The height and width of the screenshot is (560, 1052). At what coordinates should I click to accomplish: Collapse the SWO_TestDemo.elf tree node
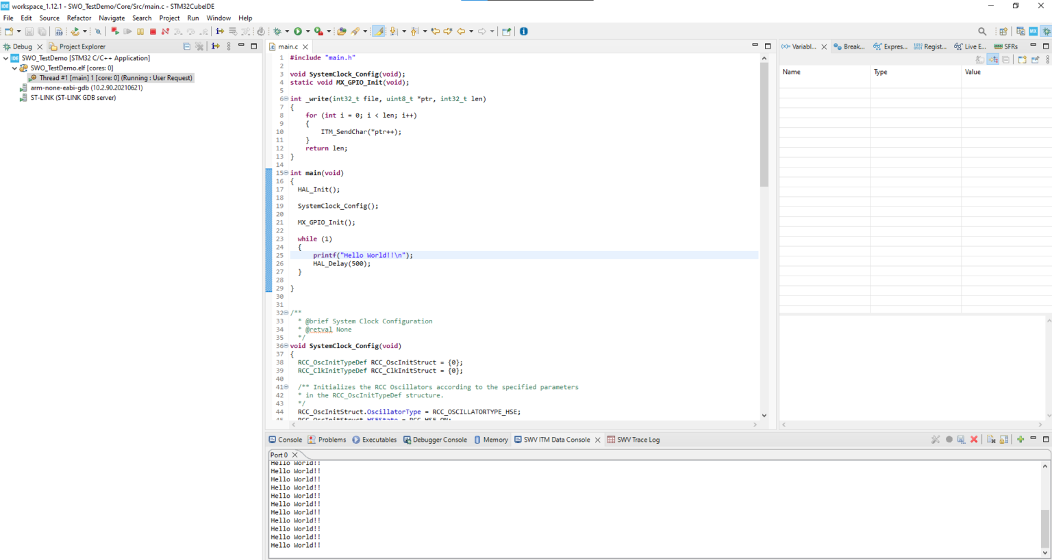pyautogui.click(x=15, y=68)
